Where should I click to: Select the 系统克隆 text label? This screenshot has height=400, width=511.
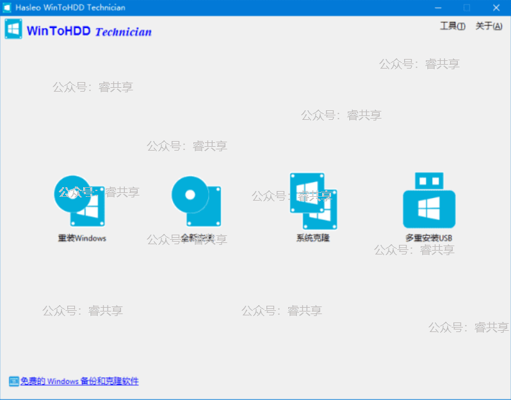[313, 238]
